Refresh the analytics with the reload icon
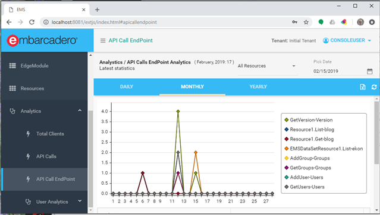Screen dimensions: 380x215 coord(374,87)
